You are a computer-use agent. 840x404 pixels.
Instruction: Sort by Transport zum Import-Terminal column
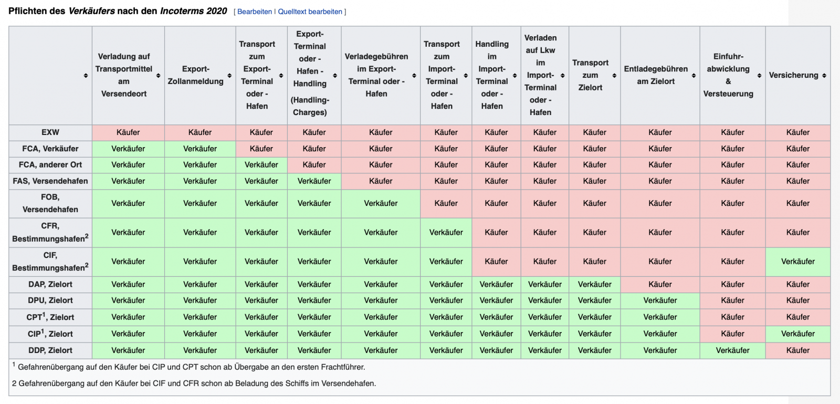point(466,76)
